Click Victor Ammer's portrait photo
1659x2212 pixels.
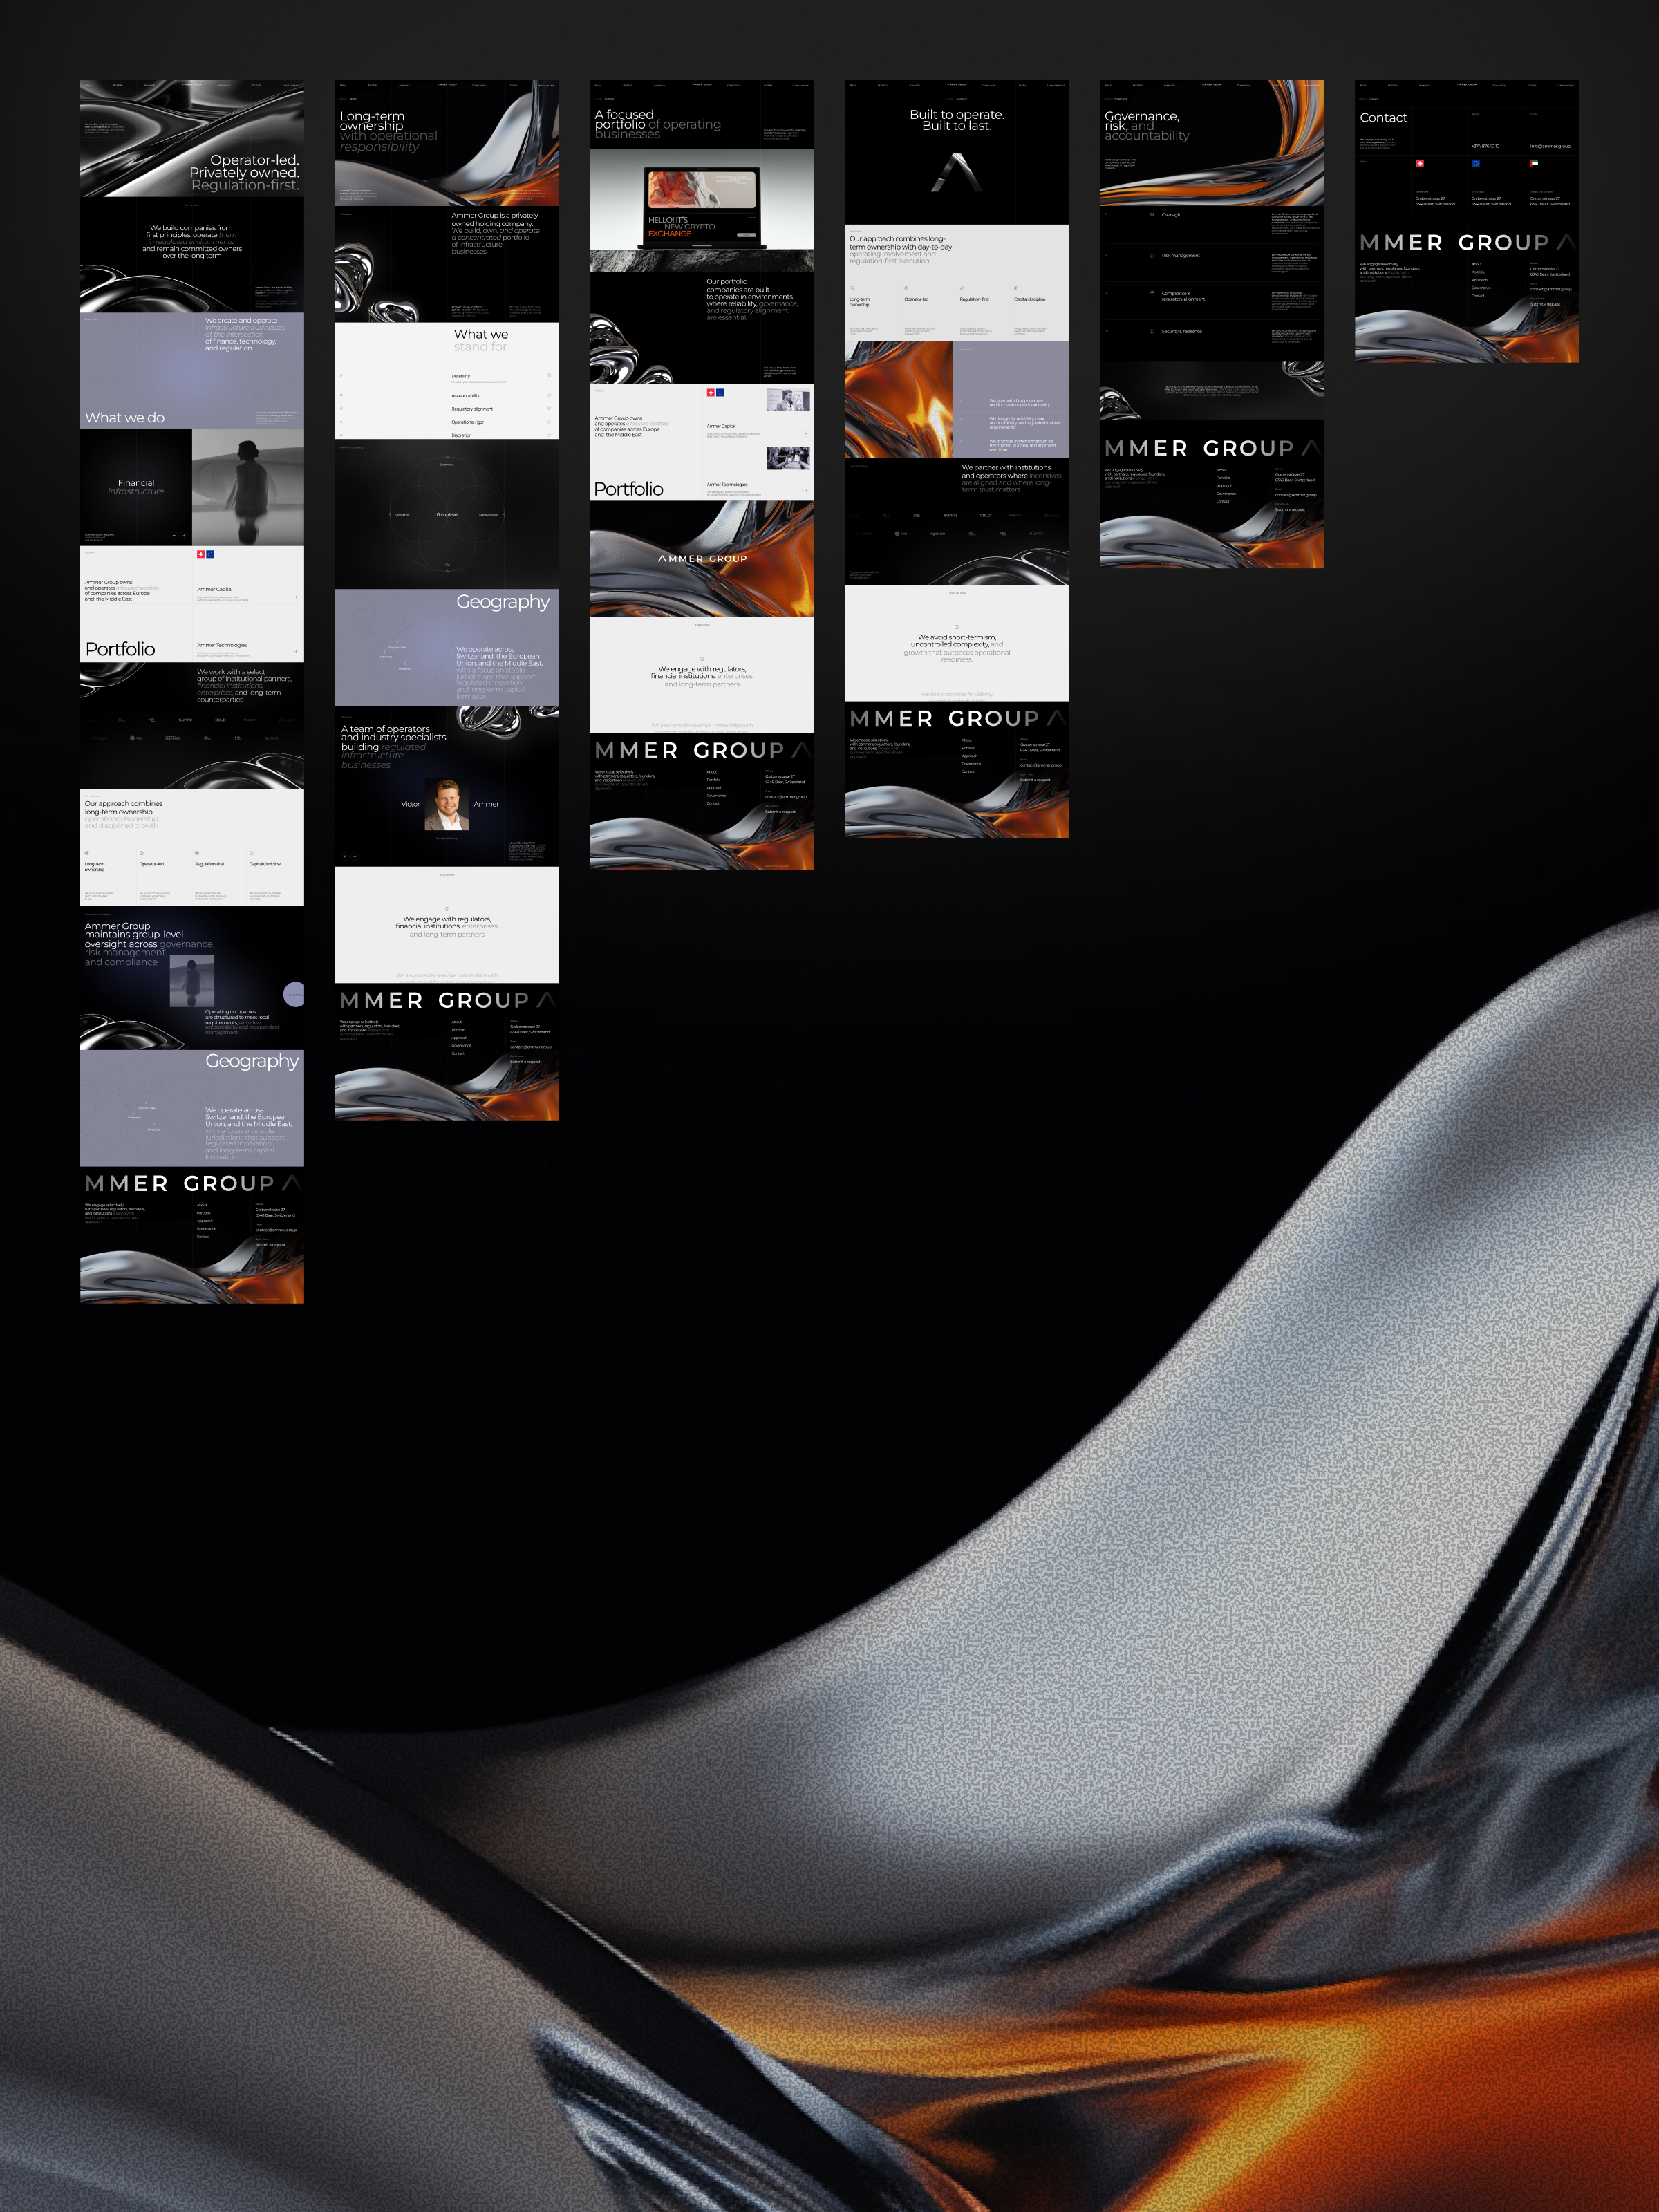pyautogui.click(x=447, y=804)
